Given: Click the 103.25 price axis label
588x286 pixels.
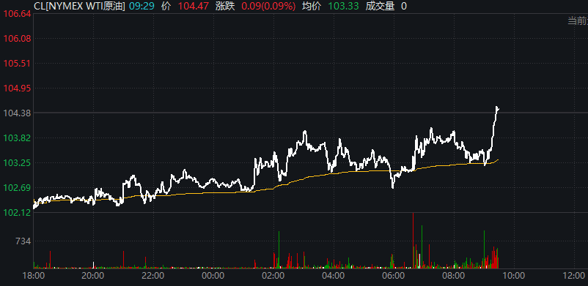Looking at the screenshot, I should point(17,163).
